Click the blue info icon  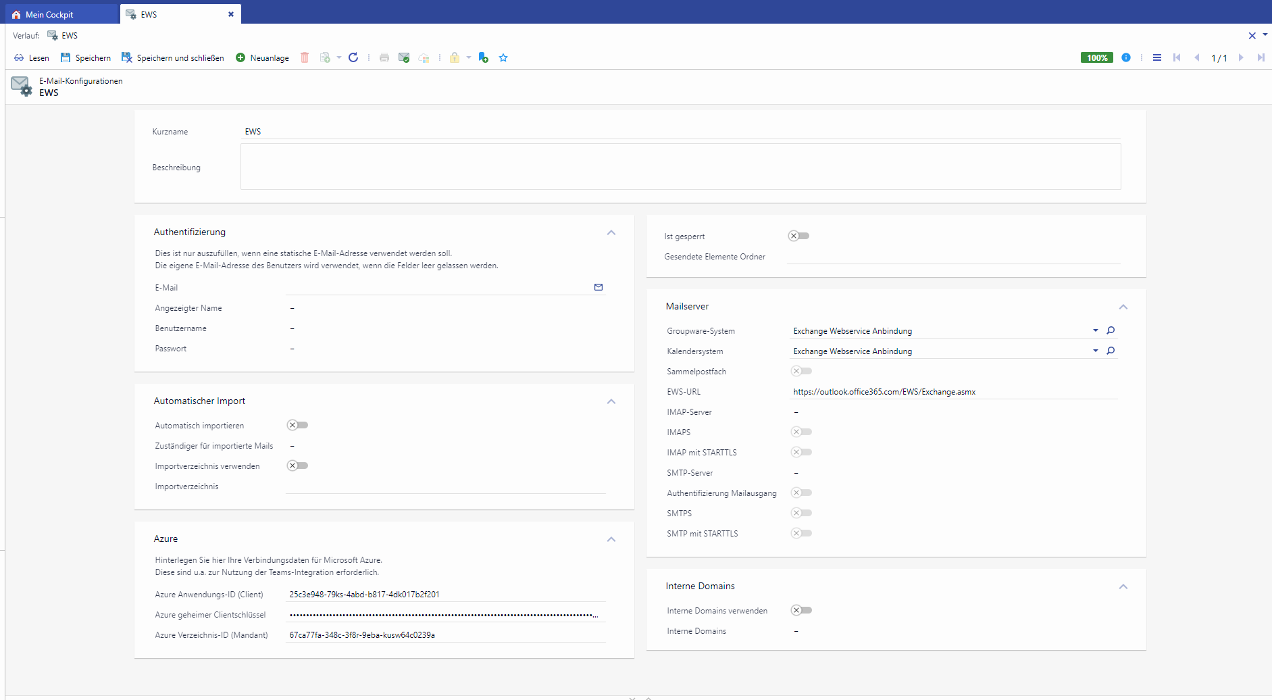point(1126,57)
